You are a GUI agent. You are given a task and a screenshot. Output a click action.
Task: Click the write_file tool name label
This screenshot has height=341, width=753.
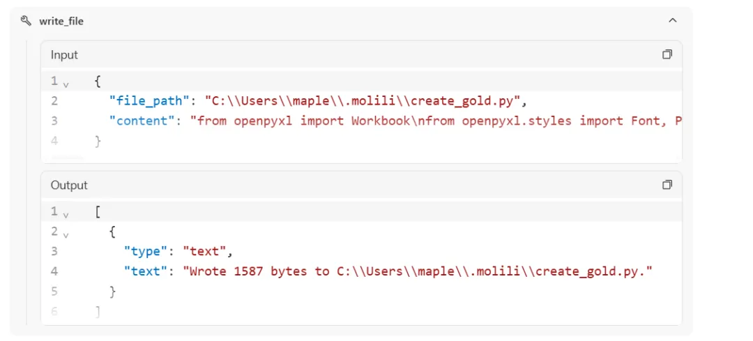61,21
